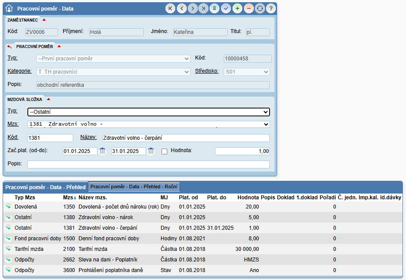Image resolution: width=406 pixels, height=280 pixels.
Task: Click the home icon in the title bar
Action: [x=9, y=8]
